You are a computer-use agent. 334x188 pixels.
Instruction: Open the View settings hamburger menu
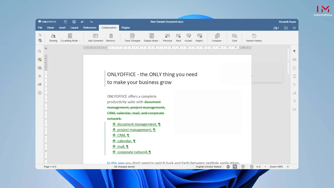click(x=294, y=28)
